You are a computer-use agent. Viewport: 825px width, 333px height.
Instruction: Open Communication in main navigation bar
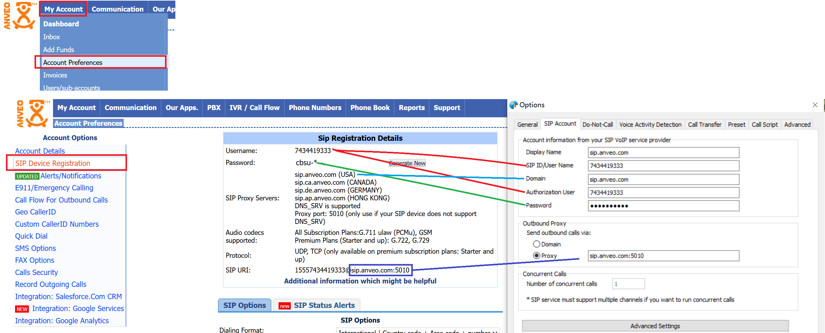point(131,108)
